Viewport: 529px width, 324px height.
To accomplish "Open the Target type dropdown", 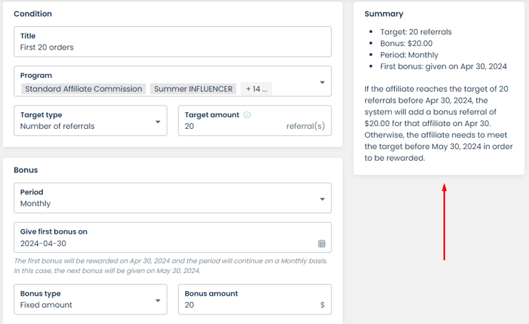I will tap(90, 121).
